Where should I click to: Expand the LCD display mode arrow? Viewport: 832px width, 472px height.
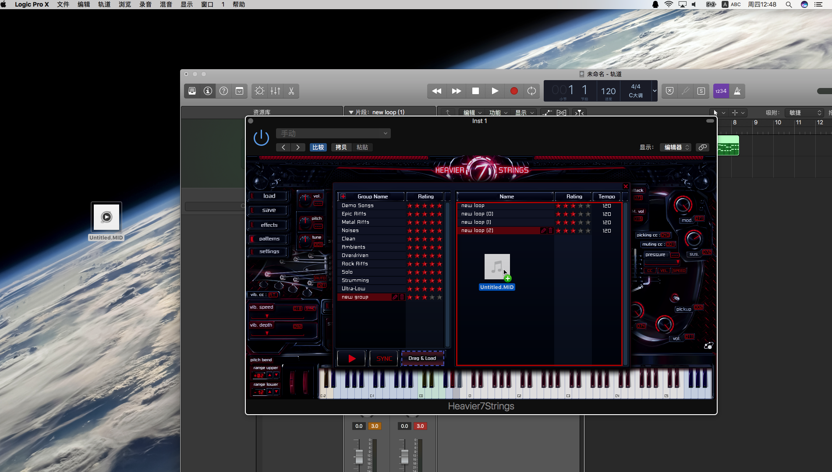click(x=655, y=91)
